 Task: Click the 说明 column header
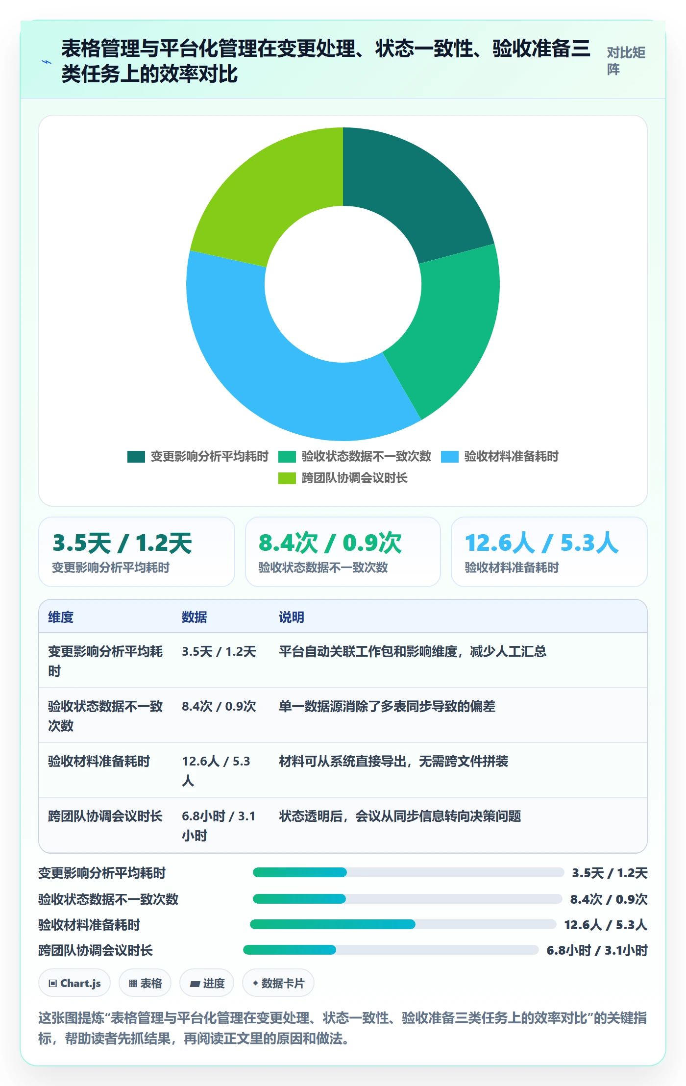click(292, 617)
